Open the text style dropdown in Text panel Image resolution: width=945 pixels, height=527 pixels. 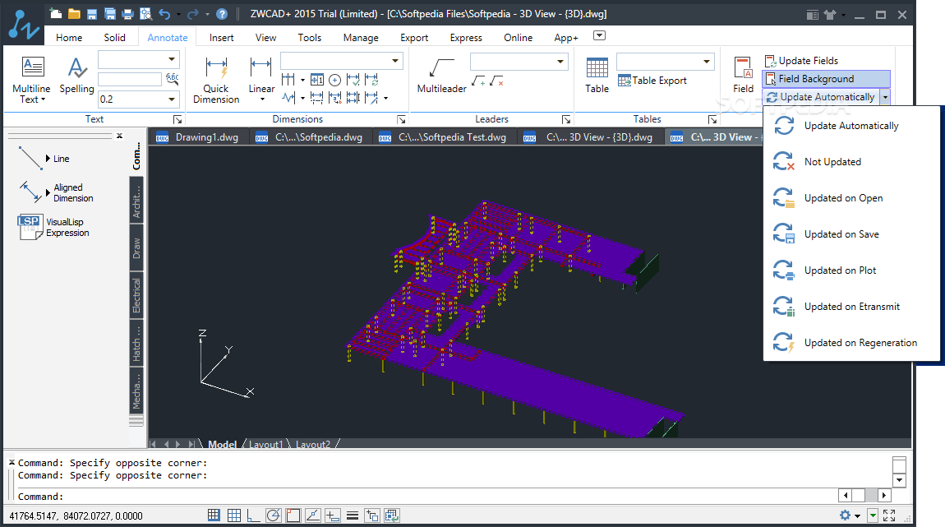[172, 59]
